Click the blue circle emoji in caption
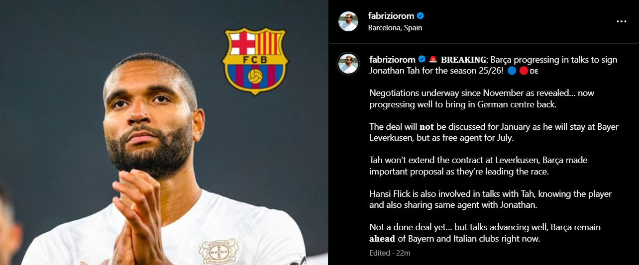This screenshot has width=639, height=265. click(x=513, y=71)
